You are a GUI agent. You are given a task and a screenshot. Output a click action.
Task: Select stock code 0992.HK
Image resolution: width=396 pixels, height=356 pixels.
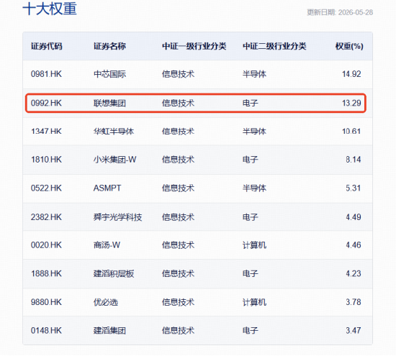pos(46,103)
